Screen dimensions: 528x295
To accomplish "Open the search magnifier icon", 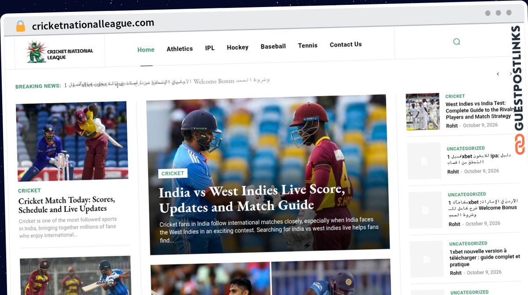I will (x=456, y=42).
